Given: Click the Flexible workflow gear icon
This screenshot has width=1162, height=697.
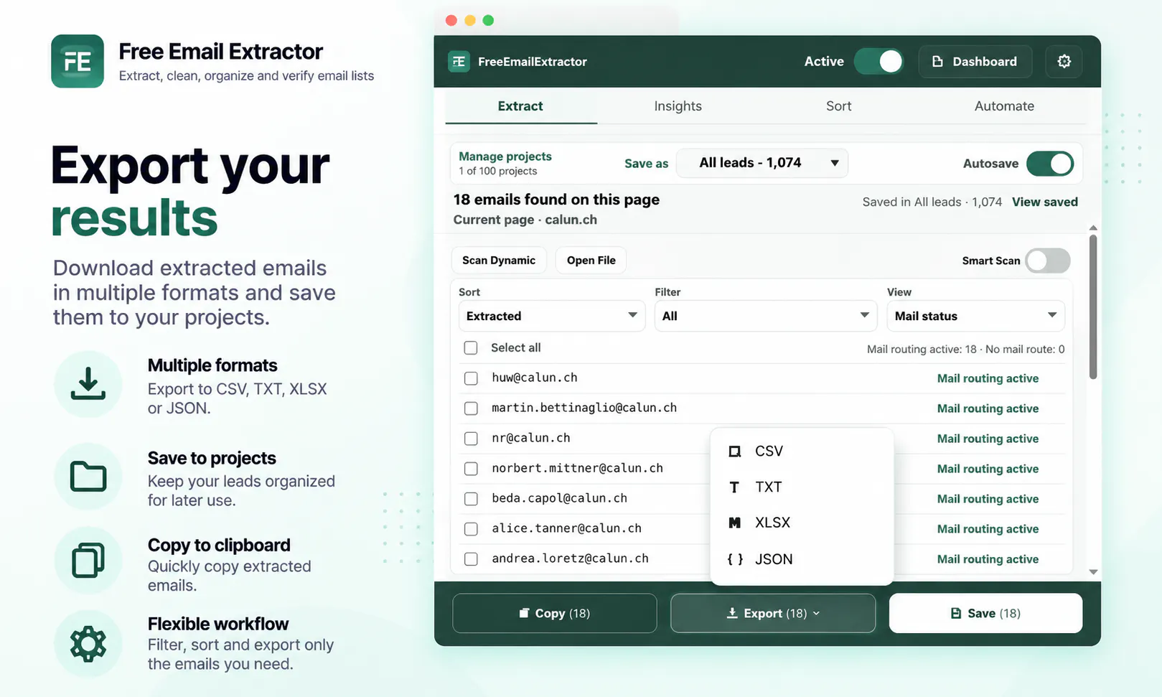Looking at the screenshot, I should pyautogui.click(x=88, y=644).
